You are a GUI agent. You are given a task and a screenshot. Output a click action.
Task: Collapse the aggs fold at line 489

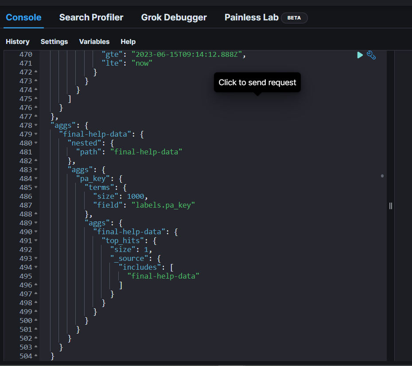pos(36,223)
